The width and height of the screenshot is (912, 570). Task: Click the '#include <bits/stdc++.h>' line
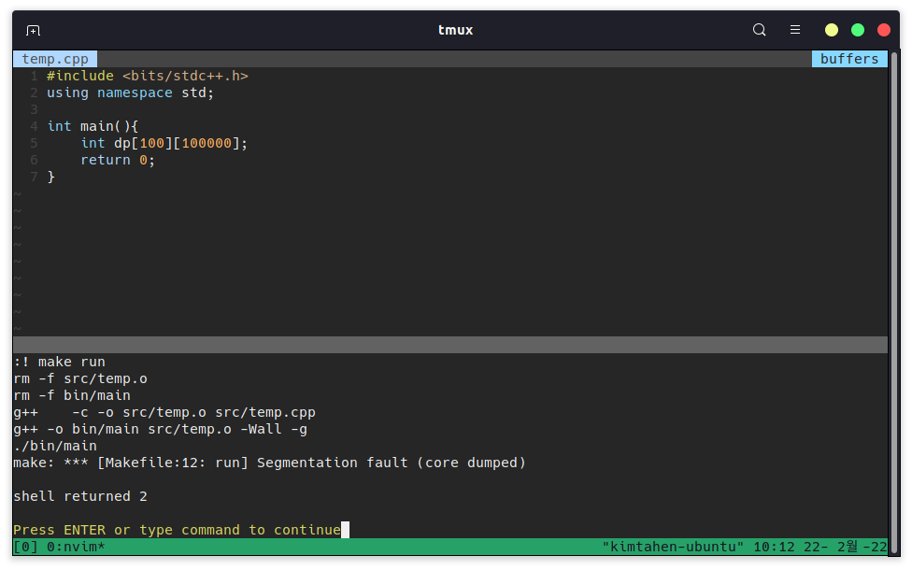148,77
